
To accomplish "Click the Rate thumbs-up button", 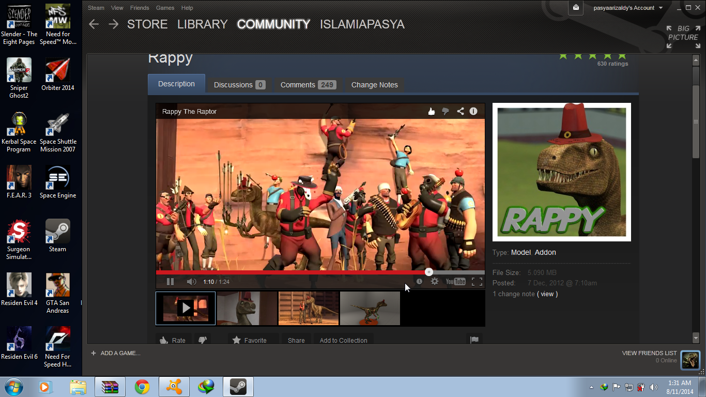I will click(x=173, y=340).
